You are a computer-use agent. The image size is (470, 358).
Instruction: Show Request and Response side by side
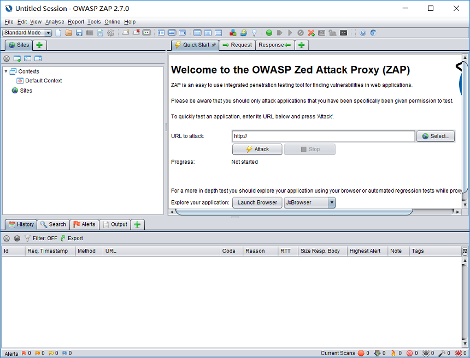click(x=208, y=33)
